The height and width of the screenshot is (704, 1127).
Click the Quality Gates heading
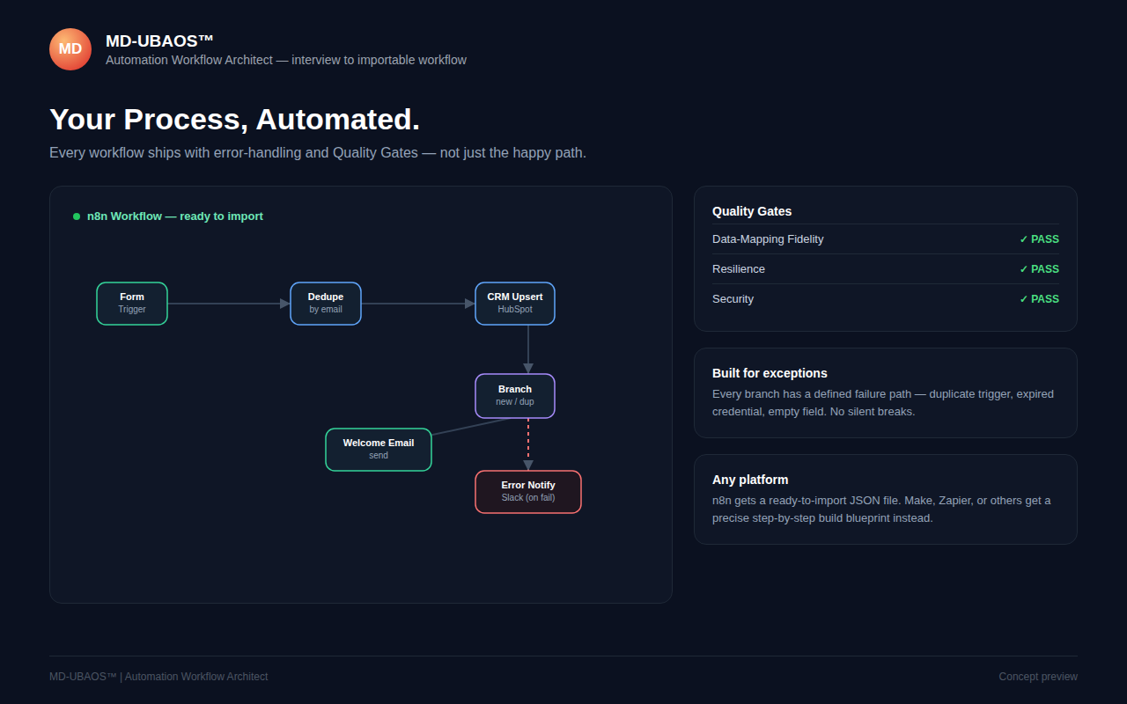point(752,211)
